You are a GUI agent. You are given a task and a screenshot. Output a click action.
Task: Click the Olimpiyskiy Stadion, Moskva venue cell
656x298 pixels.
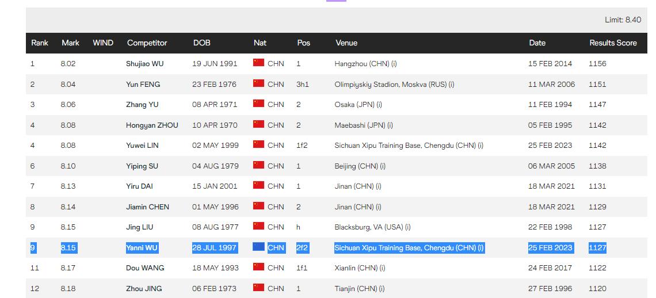(394, 85)
